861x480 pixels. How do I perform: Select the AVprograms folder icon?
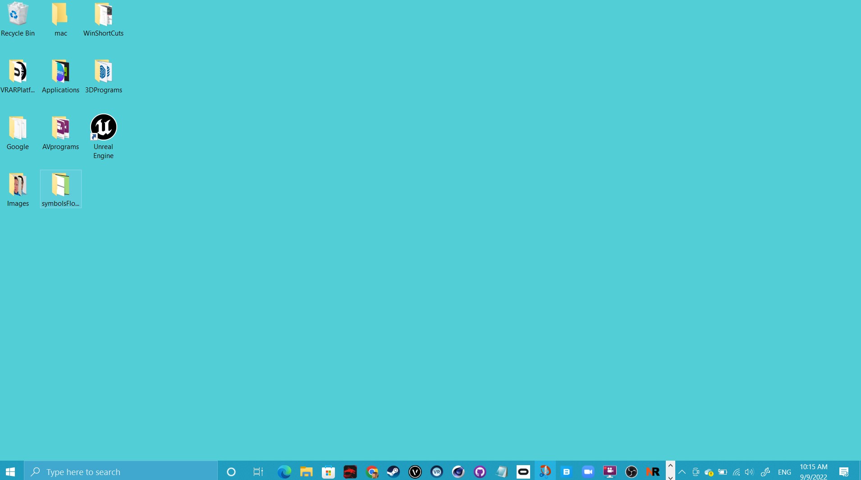pyautogui.click(x=60, y=133)
